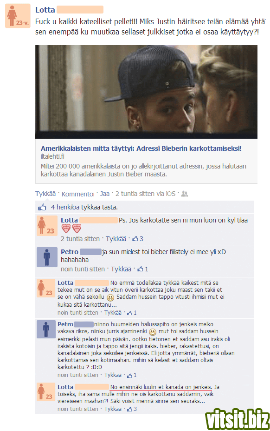The height and width of the screenshot is (431, 270).
Task: Click 4 henkilöä to see who liked
Action: (x=65, y=207)
